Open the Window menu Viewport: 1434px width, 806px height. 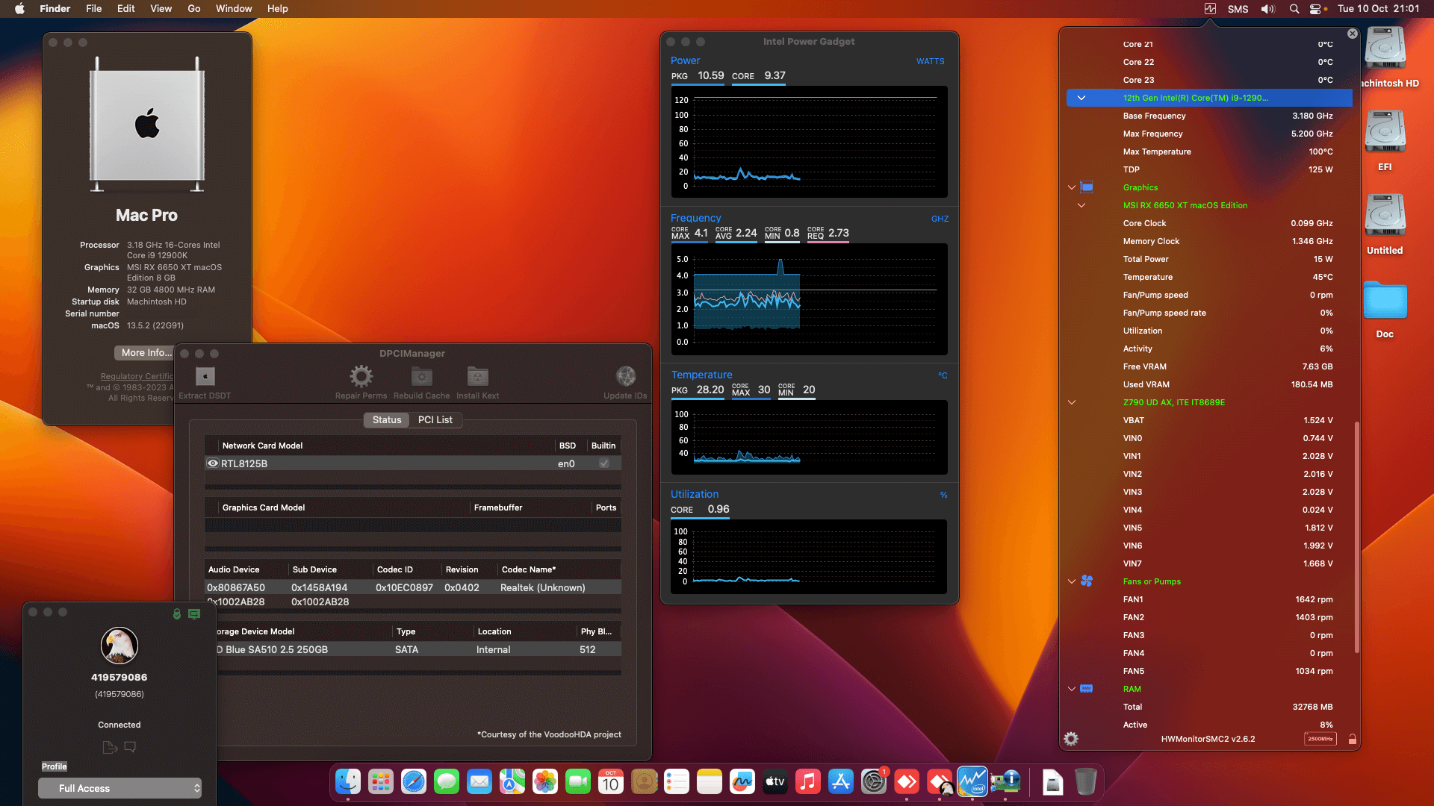[234, 9]
